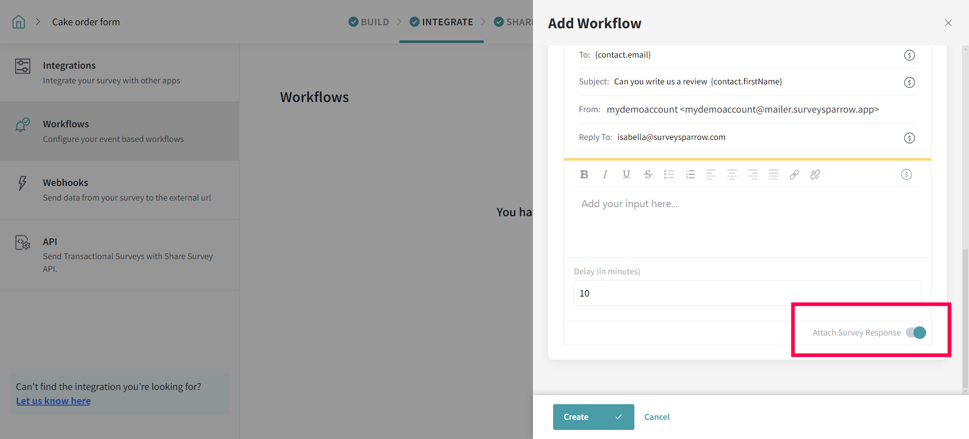The image size is (969, 439).
Task: Center align the email text
Action: [732, 174]
